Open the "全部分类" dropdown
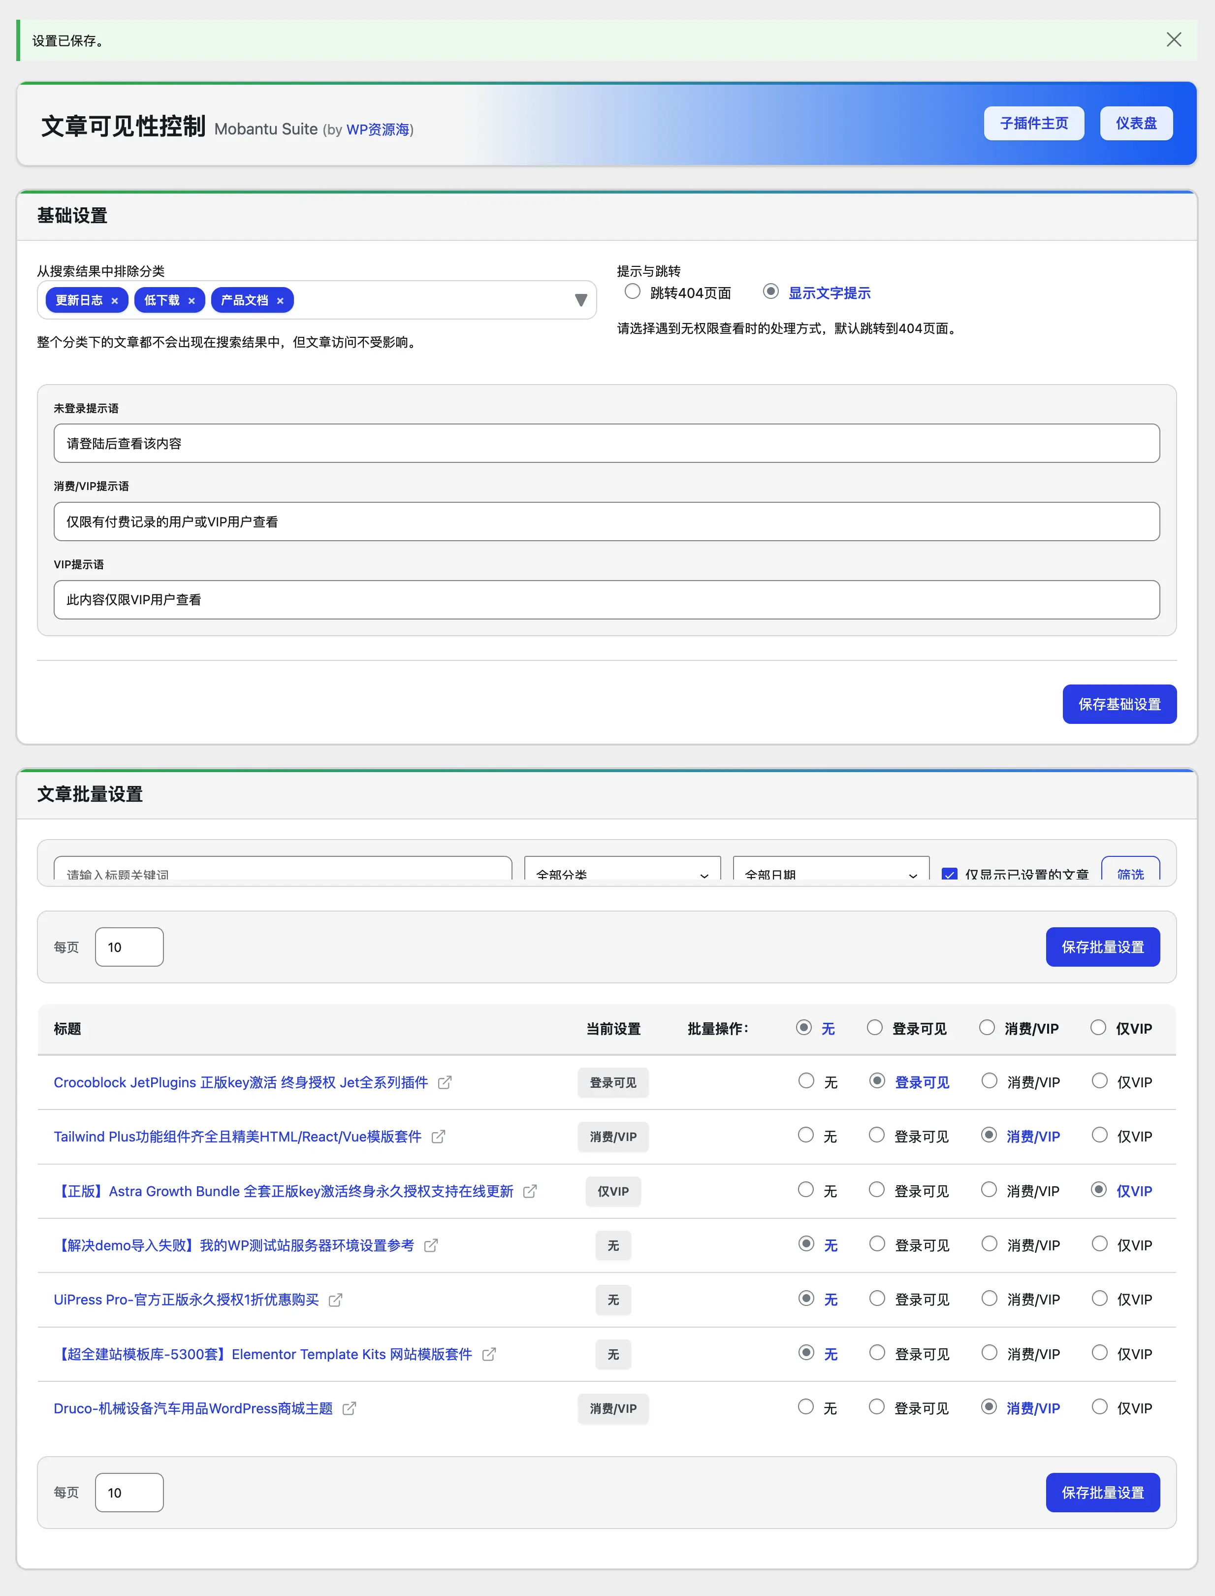 click(x=620, y=875)
